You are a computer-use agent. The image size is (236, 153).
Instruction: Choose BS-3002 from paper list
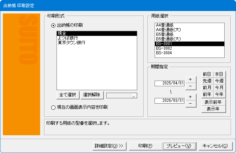tap(164, 48)
